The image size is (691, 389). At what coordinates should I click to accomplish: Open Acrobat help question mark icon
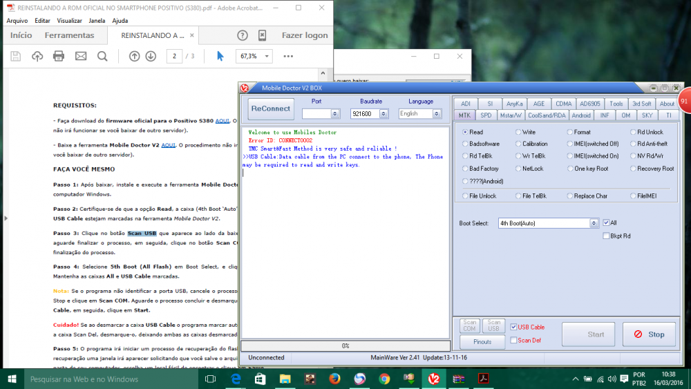tap(243, 35)
